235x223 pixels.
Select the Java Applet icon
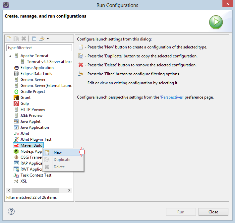[16, 121]
